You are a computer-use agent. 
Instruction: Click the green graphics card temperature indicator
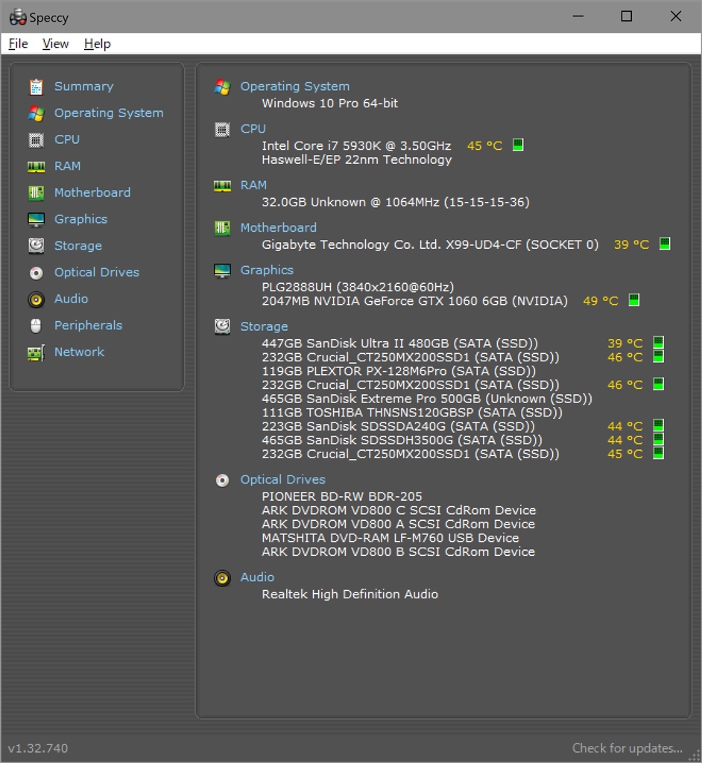[x=633, y=300]
